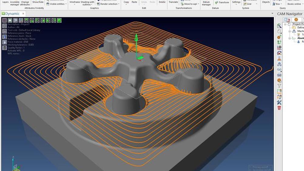Toggle the Grid display
Screen dimensions: 304x171
(x=249, y=4)
